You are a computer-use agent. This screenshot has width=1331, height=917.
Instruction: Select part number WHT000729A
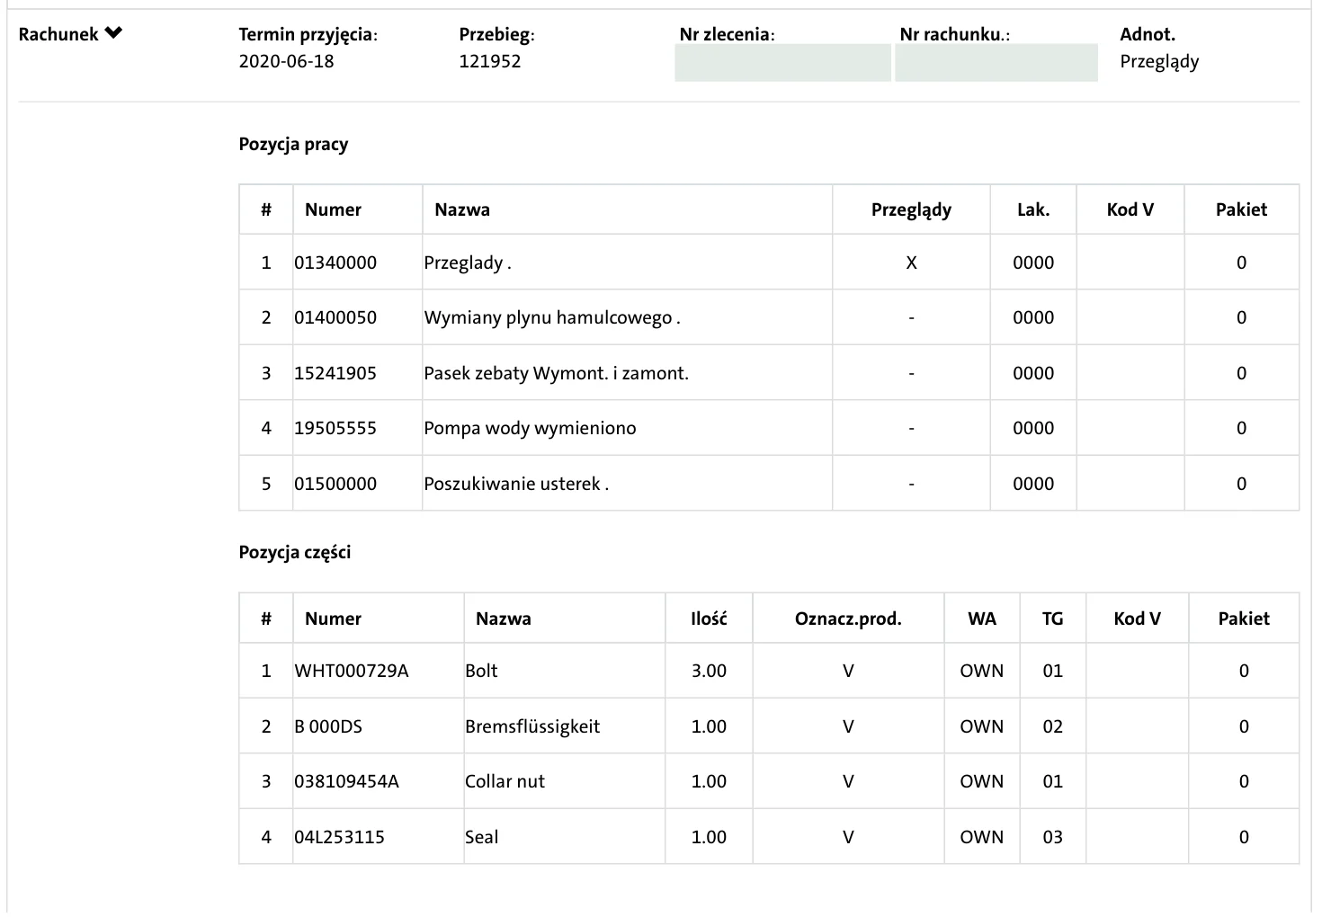pyautogui.click(x=352, y=671)
